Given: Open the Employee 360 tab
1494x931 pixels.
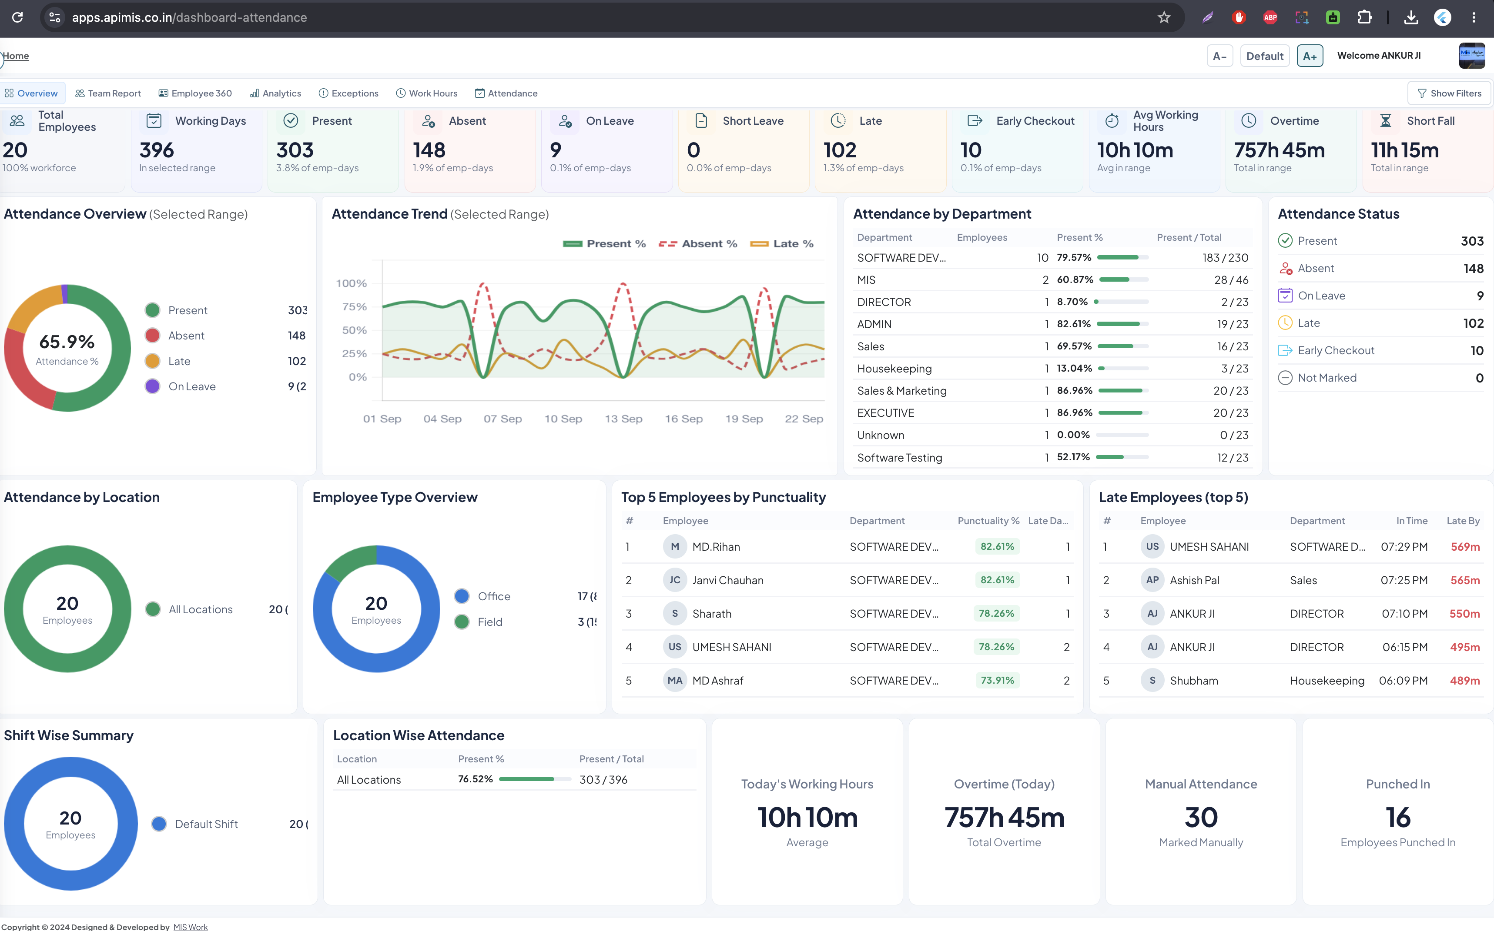Looking at the screenshot, I should (x=195, y=93).
